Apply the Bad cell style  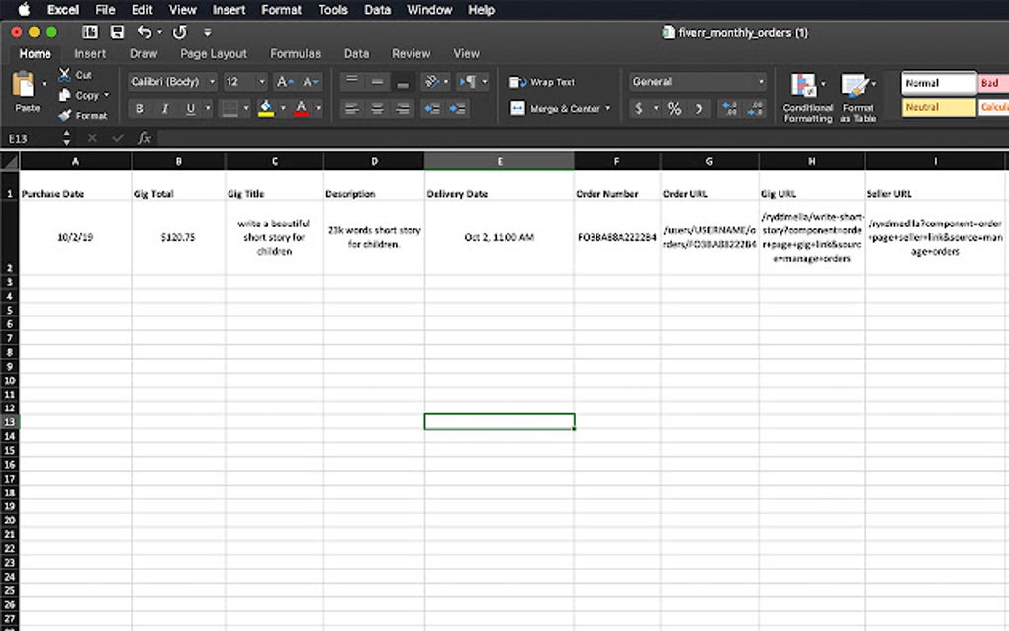pos(993,83)
